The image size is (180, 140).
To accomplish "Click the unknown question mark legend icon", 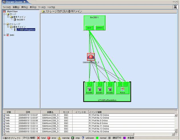I will 83,138.
